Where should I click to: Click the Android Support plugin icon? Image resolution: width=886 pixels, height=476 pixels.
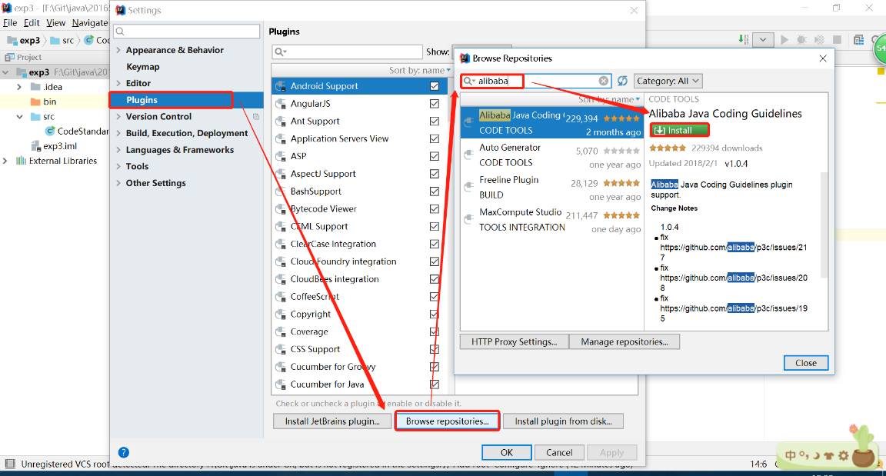click(x=281, y=86)
